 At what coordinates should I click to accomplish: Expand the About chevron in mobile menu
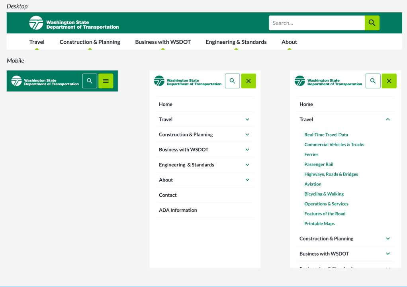click(247, 180)
